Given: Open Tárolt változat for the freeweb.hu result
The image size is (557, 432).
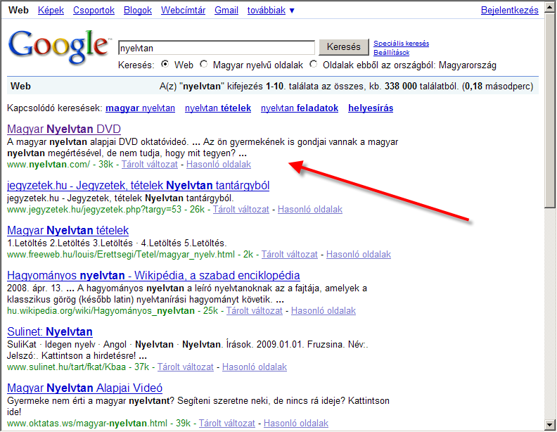Looking at the screenshot, I should 290,255.
